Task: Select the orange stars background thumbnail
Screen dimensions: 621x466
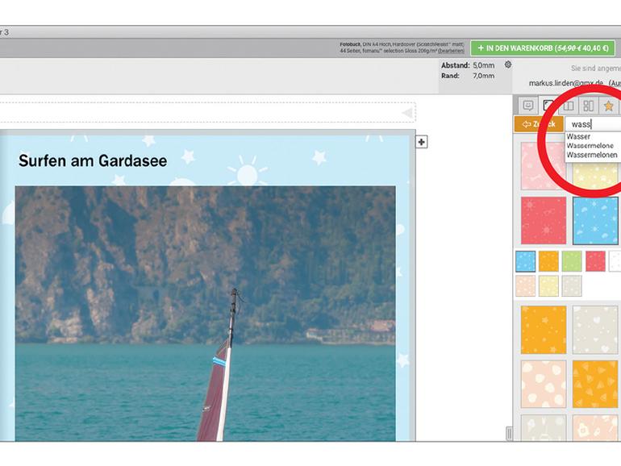Action: [x=544, y=330]
